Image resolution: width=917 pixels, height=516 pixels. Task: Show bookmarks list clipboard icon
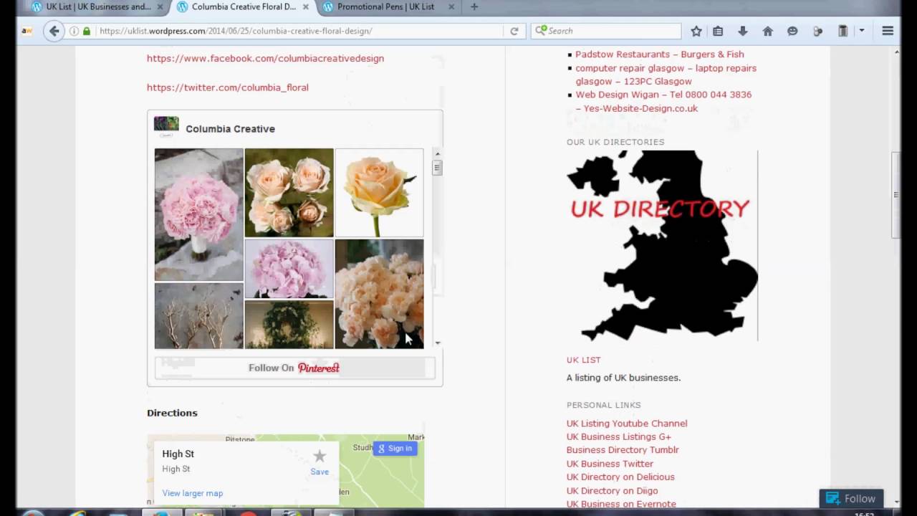point(718,31)
